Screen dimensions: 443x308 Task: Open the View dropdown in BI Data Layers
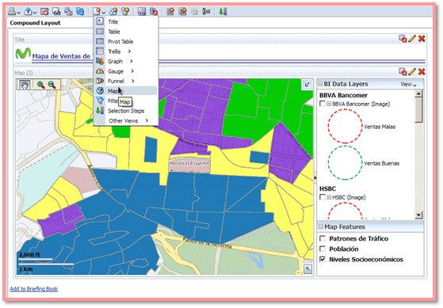click(x=408, y=85)
